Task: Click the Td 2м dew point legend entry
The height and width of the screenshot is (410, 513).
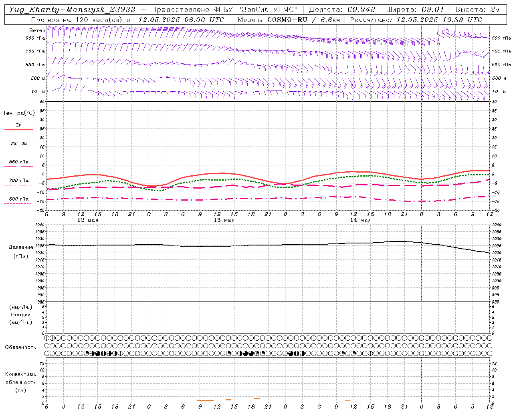Action: [x=18, y=144]
